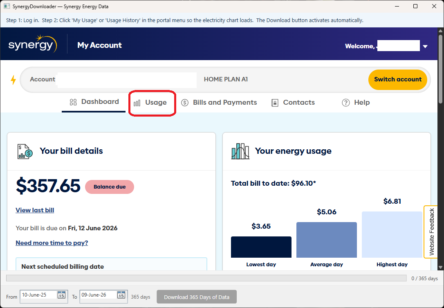The width and height of the screenshot is (444, 308).
Task: Open the Bills and Payments tab
Action: (219, 103)
